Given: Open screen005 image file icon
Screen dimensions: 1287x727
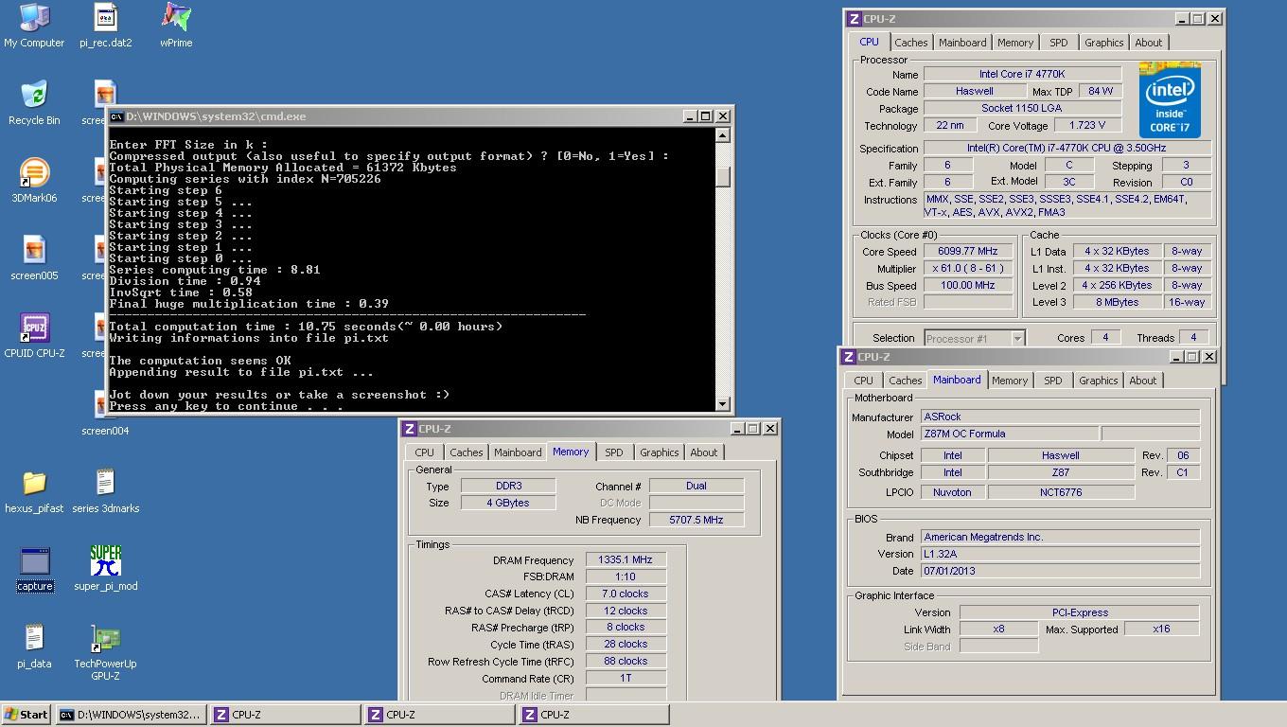Looking at the screenshot, I should (34, 258).
